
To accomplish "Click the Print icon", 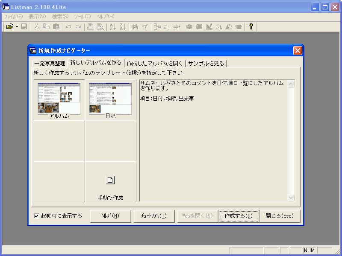I will tap(91, 26).
